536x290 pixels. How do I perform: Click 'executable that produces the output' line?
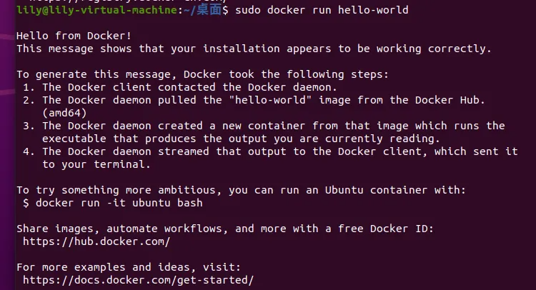coord(241,139)
